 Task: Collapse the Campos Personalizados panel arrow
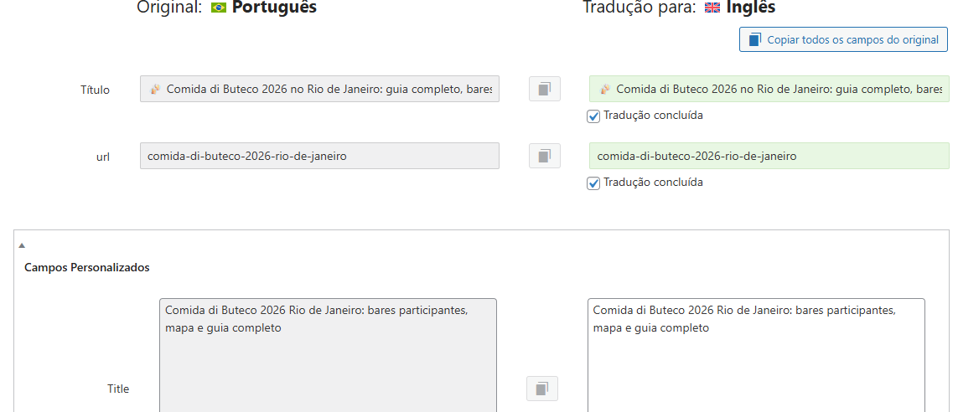coord(22,245)
